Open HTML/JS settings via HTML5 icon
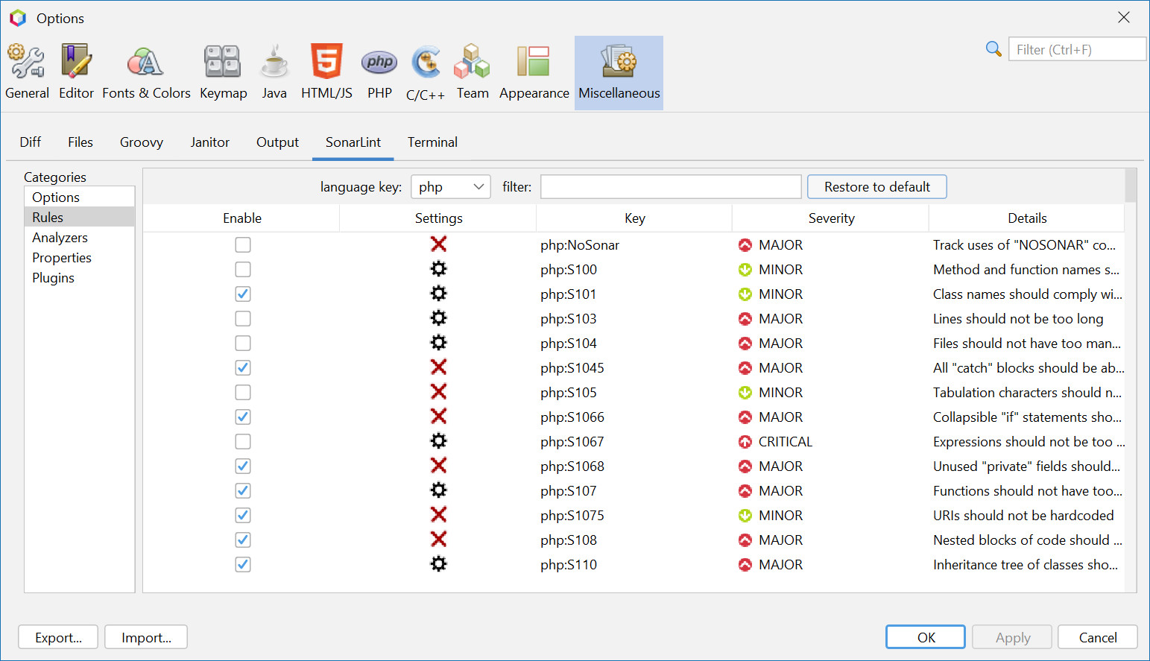 (x=326, y=71)
